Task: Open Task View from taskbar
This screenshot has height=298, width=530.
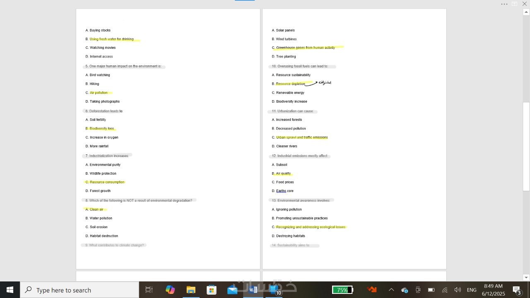Action: (x=149, y=290)
